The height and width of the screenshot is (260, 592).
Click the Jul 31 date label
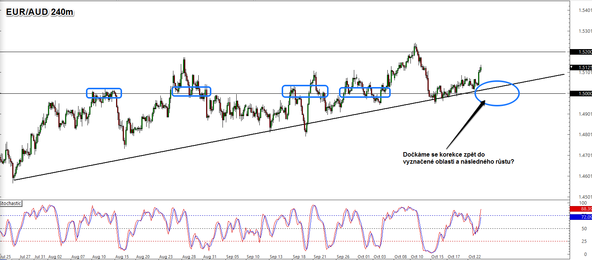(x=40, y=257)
